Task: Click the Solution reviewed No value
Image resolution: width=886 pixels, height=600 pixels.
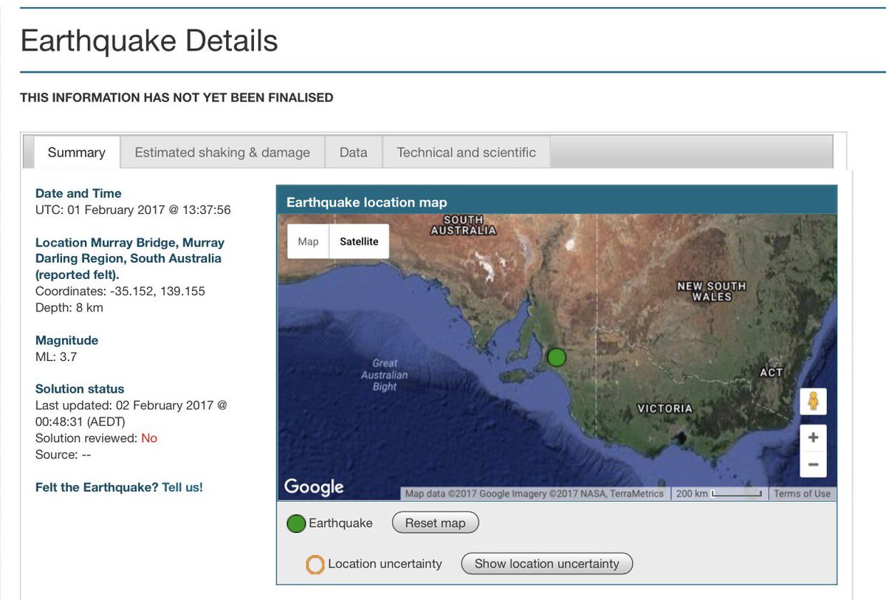Action: point(149,438)
